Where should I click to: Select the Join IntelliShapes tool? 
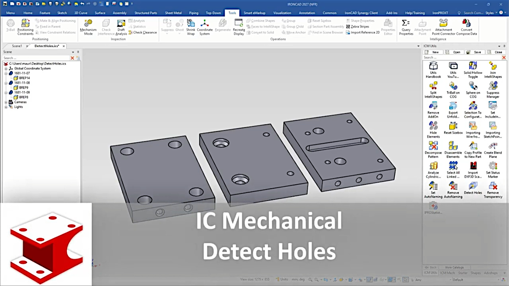click(x=493, y=70)
